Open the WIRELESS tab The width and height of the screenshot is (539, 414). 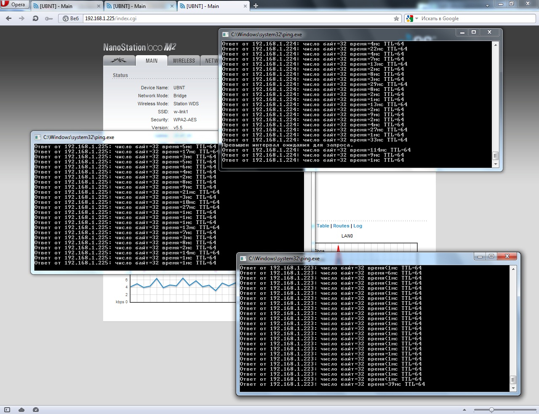(184, 61)
